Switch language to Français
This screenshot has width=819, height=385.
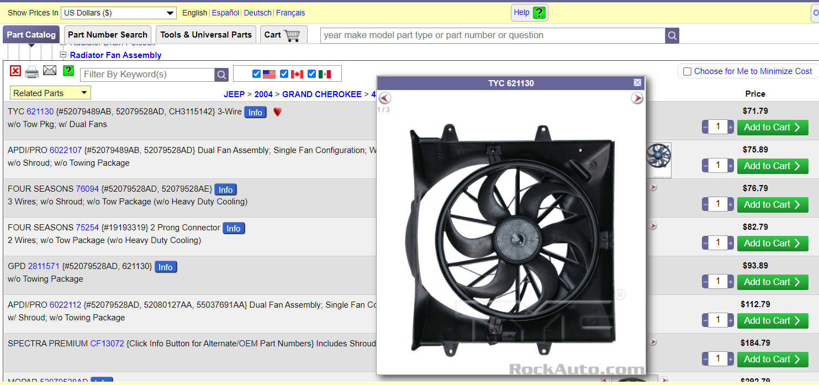pos(290,13)
